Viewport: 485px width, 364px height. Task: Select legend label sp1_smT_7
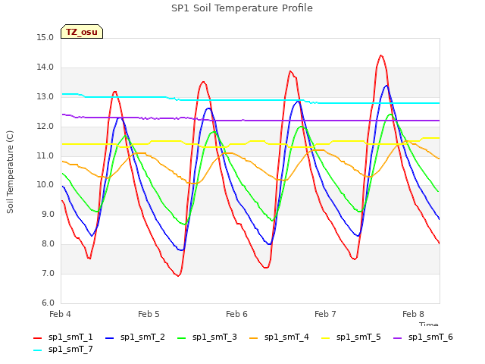tap(70, 349)
